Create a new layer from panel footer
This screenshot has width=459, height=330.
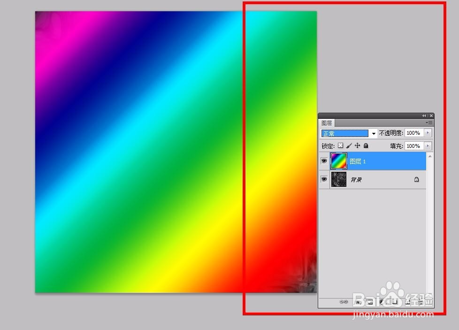point(407,301)
